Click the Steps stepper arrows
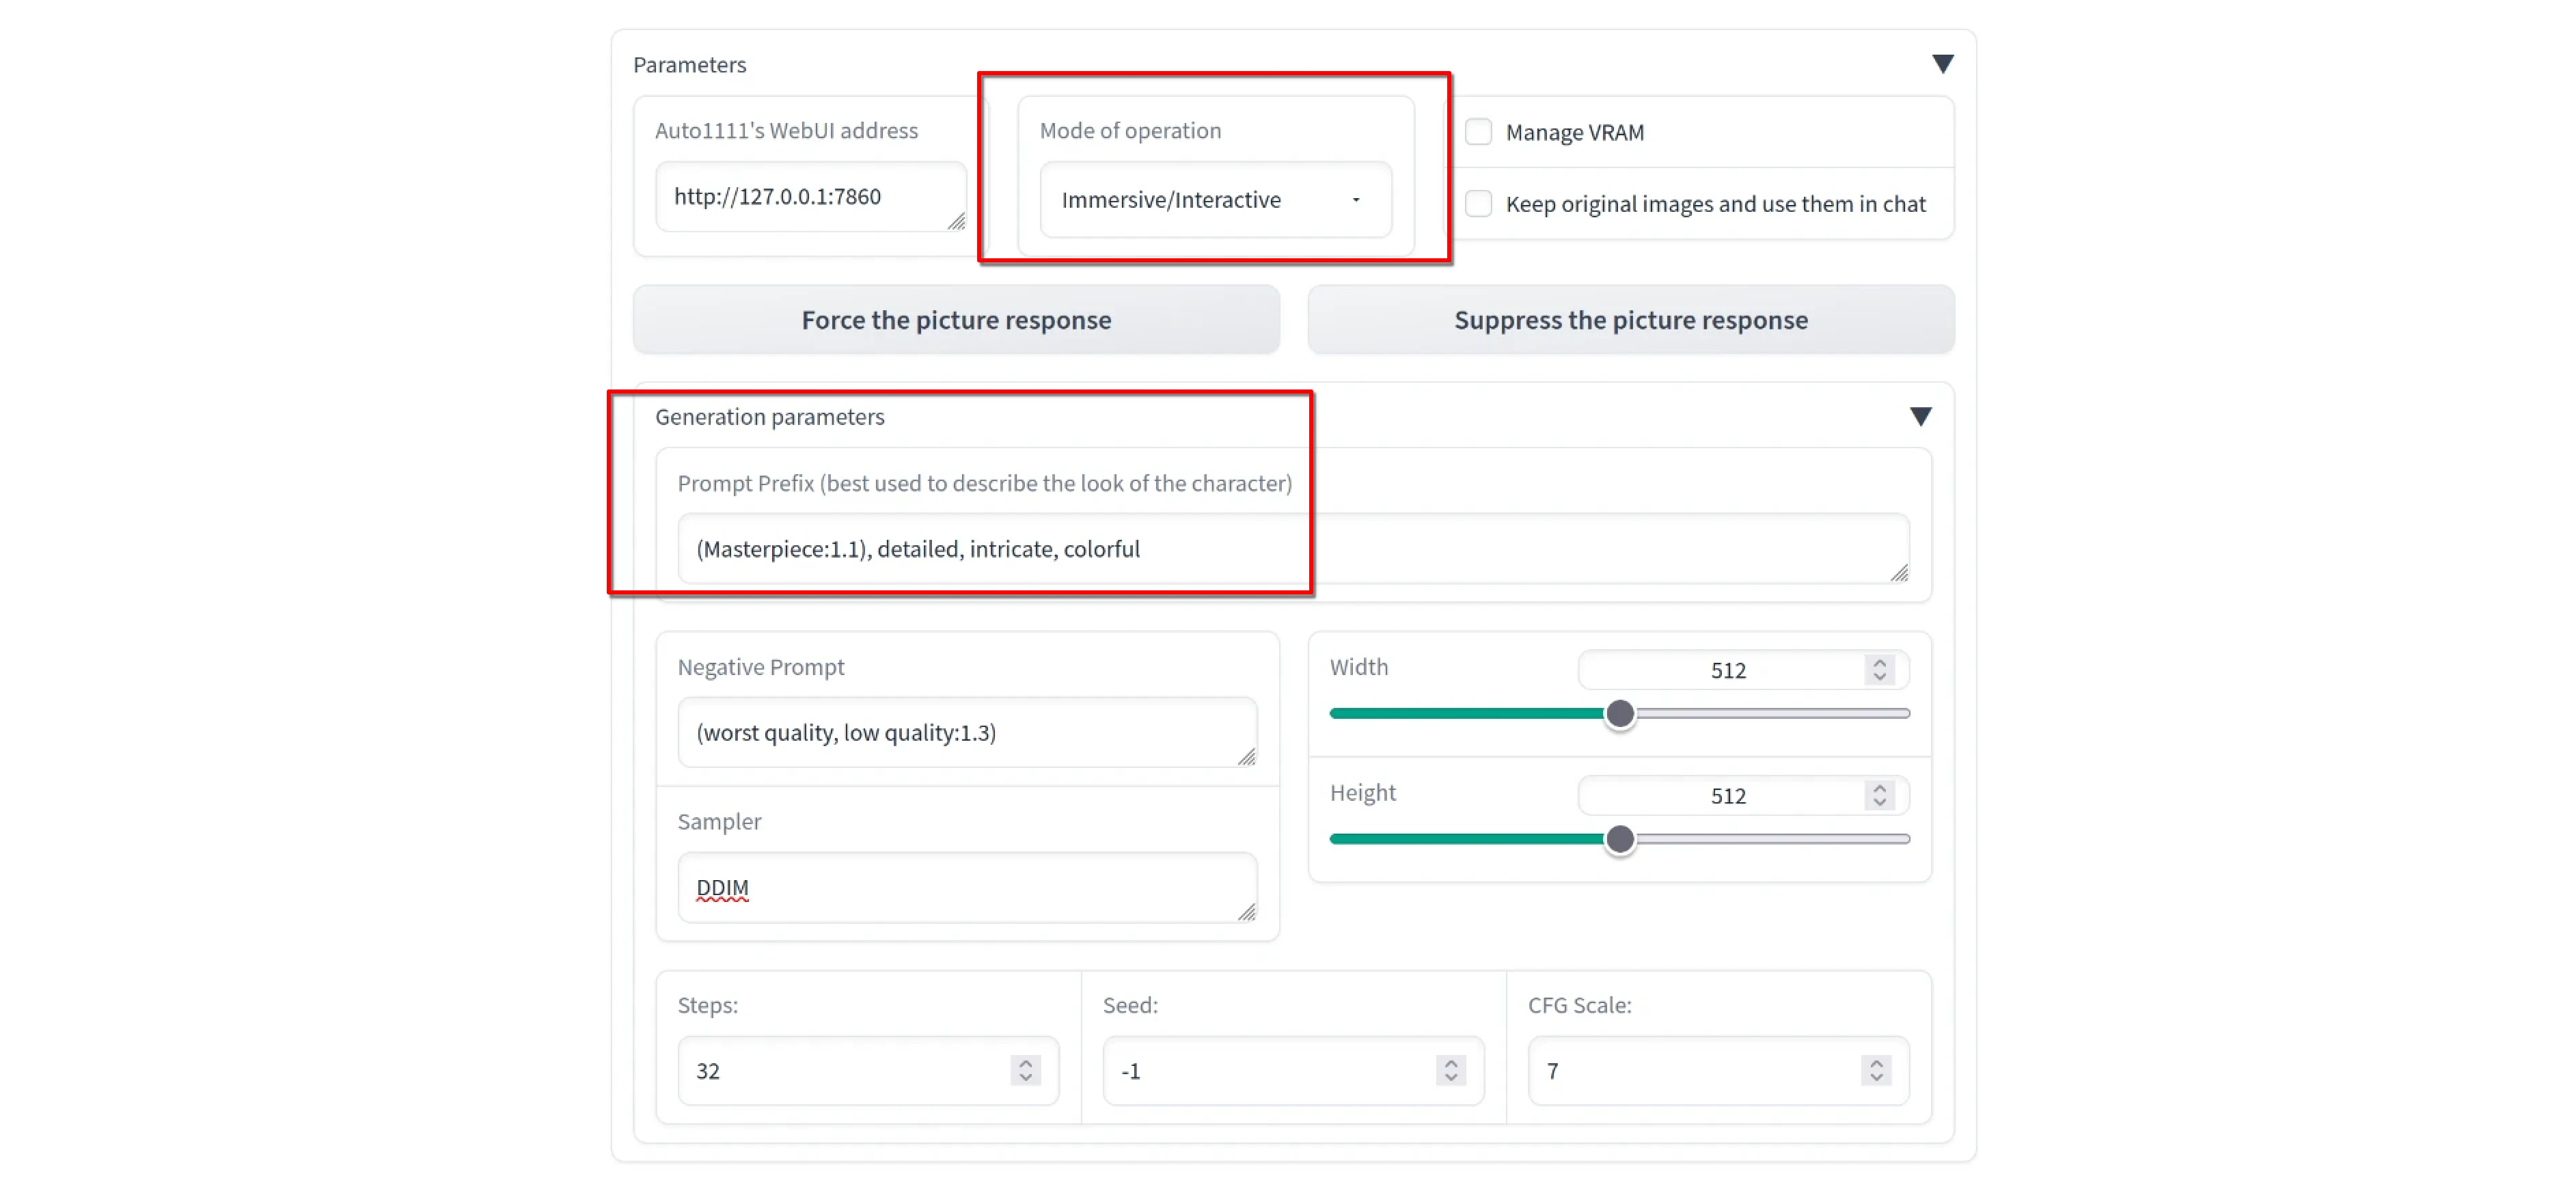The width and height of the screenshot is (2576, 1178). [x=1025, y=1071]
